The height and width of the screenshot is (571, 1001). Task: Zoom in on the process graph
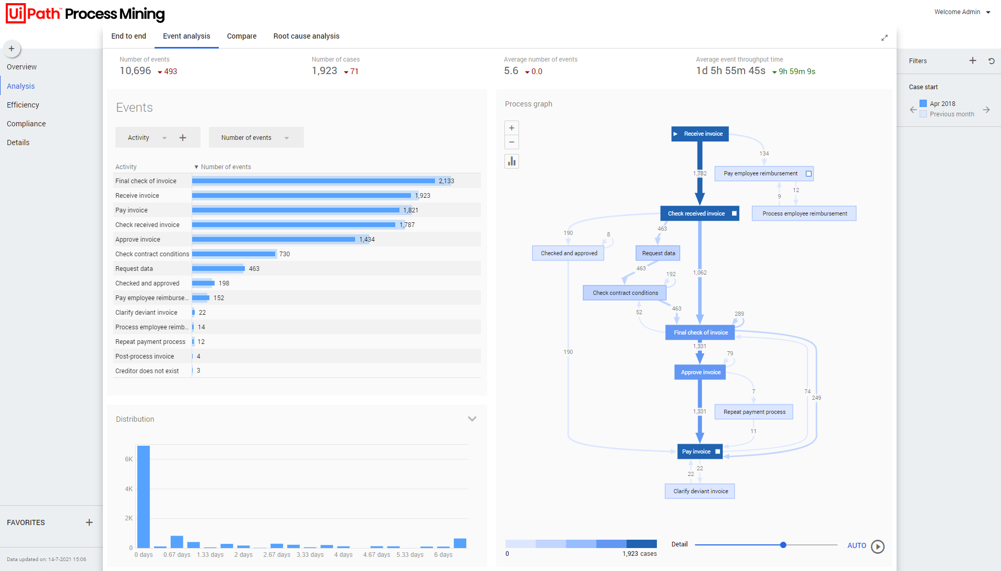tap(512, 128)
